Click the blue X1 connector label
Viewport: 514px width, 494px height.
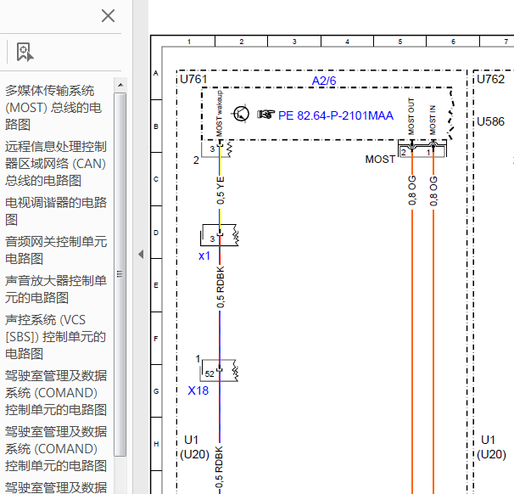pyautogui.click(x=204, y=255)
